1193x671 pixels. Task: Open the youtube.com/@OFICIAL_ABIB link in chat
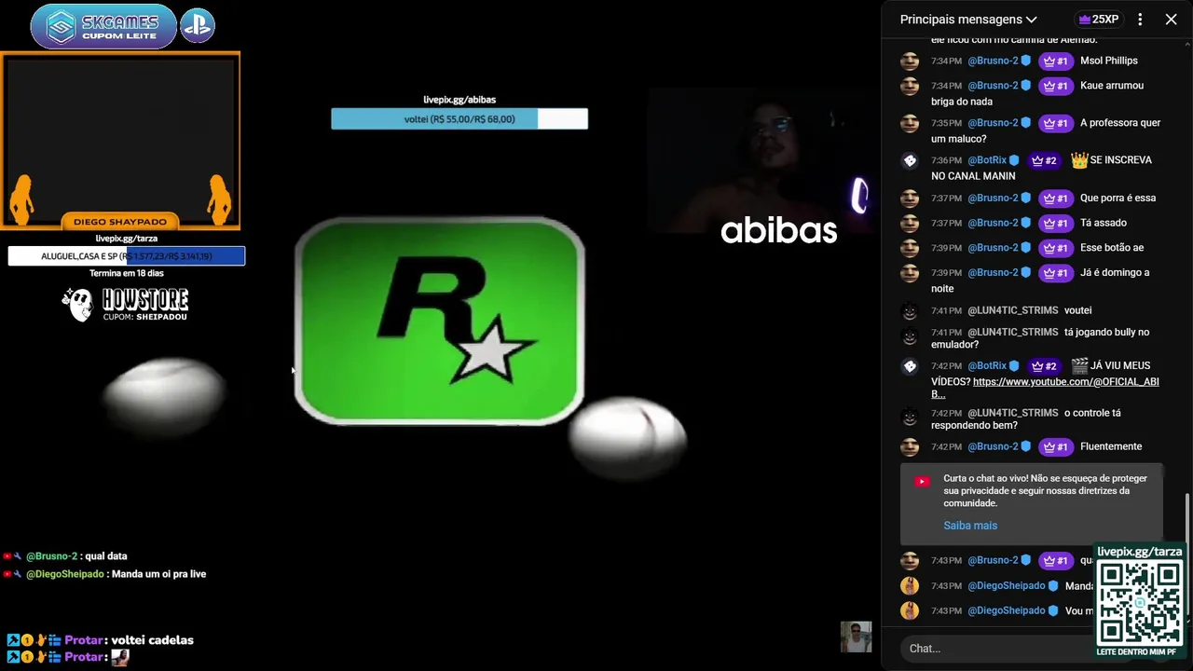pos(1065,382)
